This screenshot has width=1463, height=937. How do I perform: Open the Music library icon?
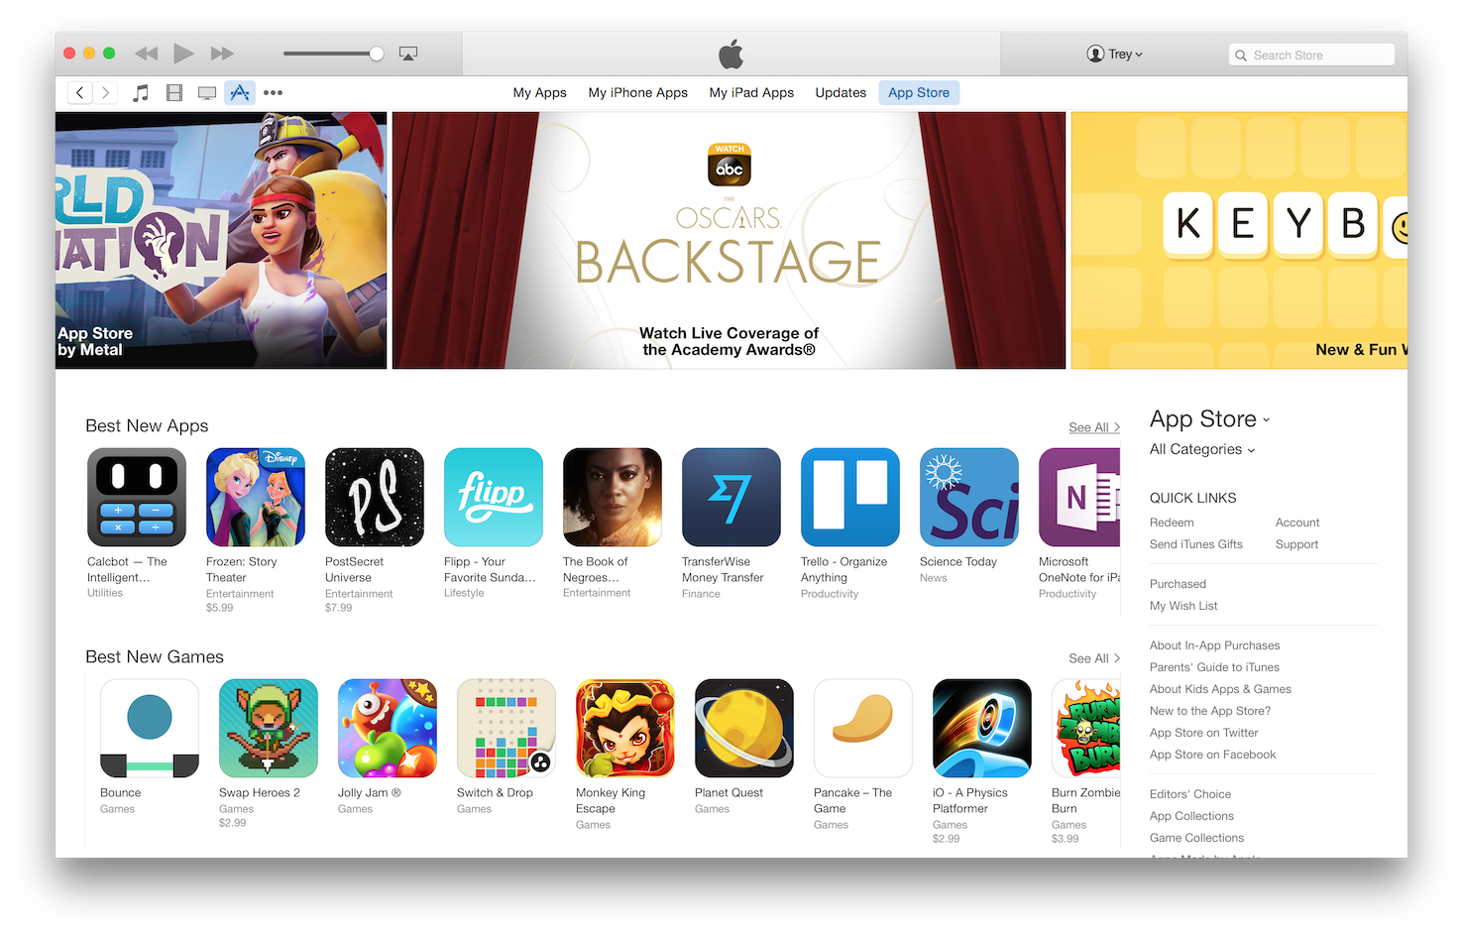pos(141,92)
